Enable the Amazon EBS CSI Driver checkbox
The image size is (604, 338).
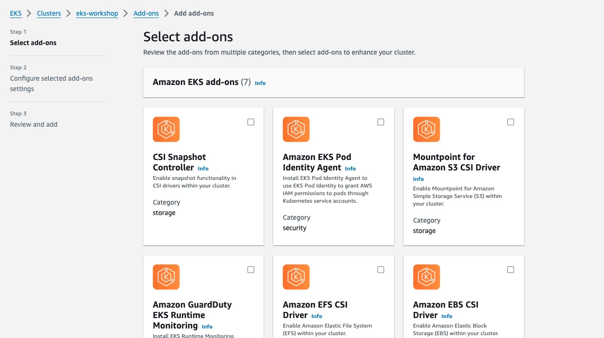tap(511, 270)
